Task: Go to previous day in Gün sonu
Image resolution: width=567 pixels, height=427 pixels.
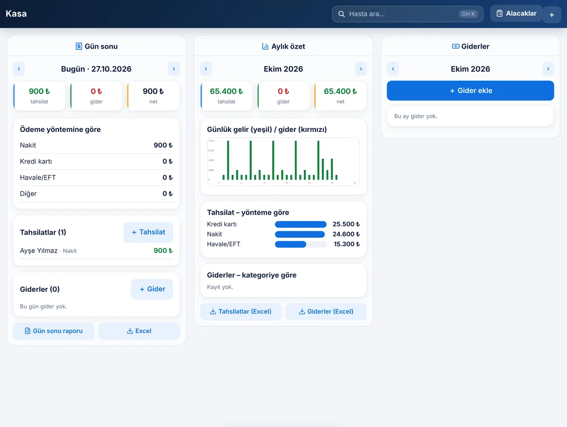Action: pyautogui.click(x=19, y=69)
